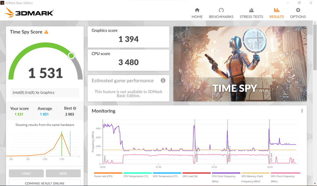
Task: Toggle GPU Memory Clock Frequency legend swatch
Action: pos(256,173)
